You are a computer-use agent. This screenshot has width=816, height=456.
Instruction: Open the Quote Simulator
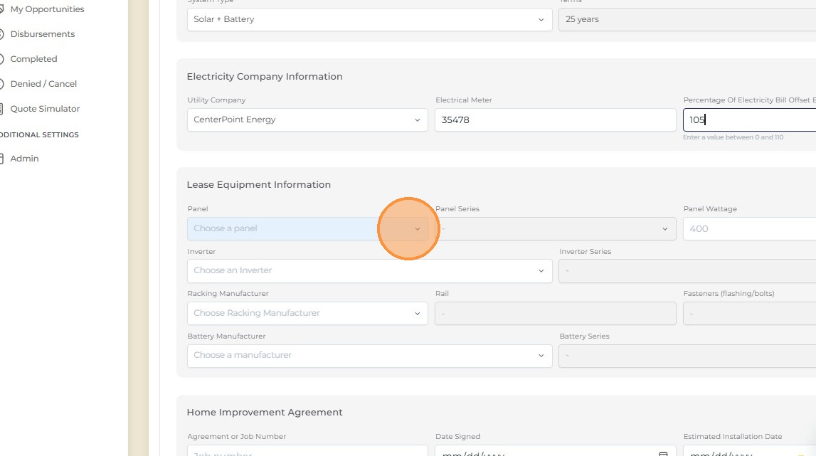[x=45, y=109]
